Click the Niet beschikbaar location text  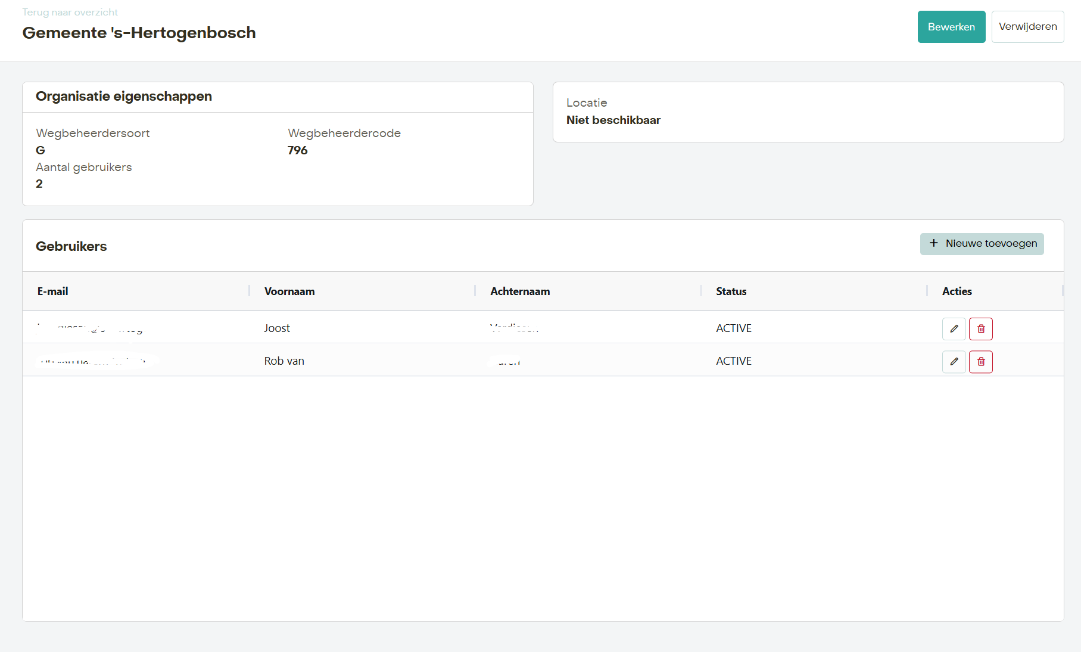pyautogui.click(x=613, y=120)
